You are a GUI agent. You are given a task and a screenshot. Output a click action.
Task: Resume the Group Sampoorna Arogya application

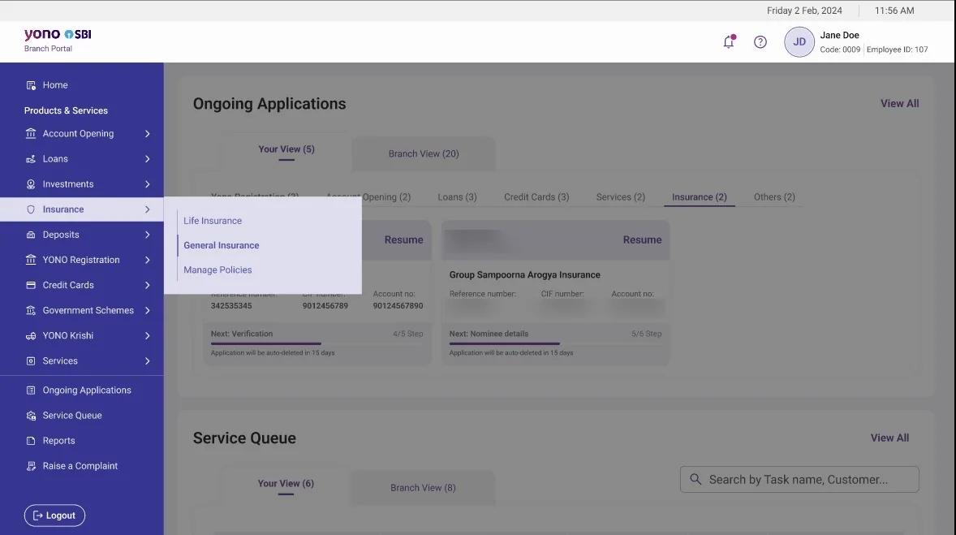(642, 240)
